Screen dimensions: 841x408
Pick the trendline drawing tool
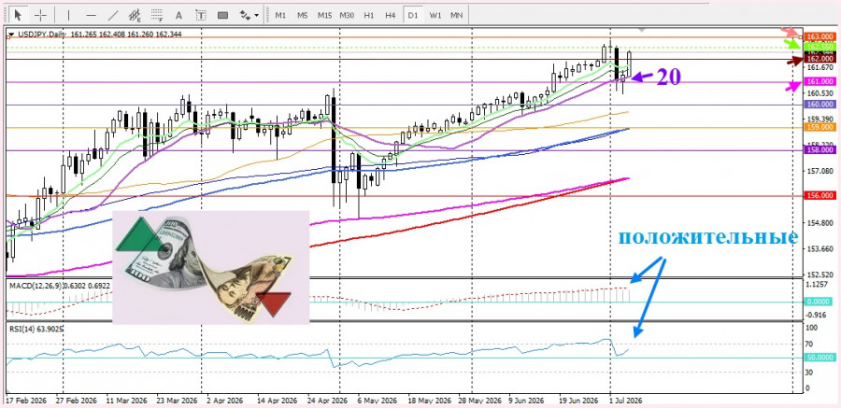113,15
